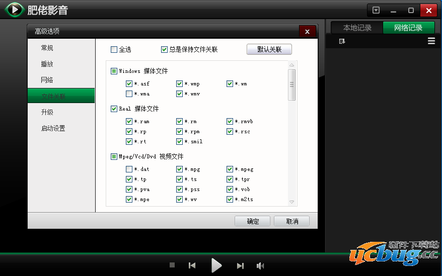The width and height of the screenshot is (442, 276).
Task: Close the 高级选项 dialog
Action: [307, 32]
